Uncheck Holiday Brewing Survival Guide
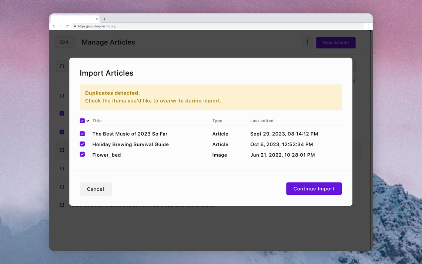The height and width of the screenshot is (264, 422). tap(82, 144)
